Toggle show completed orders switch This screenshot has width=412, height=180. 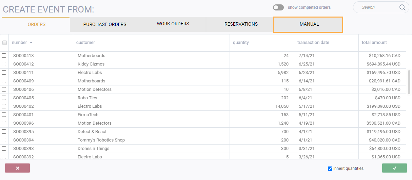tap(278, 7)
